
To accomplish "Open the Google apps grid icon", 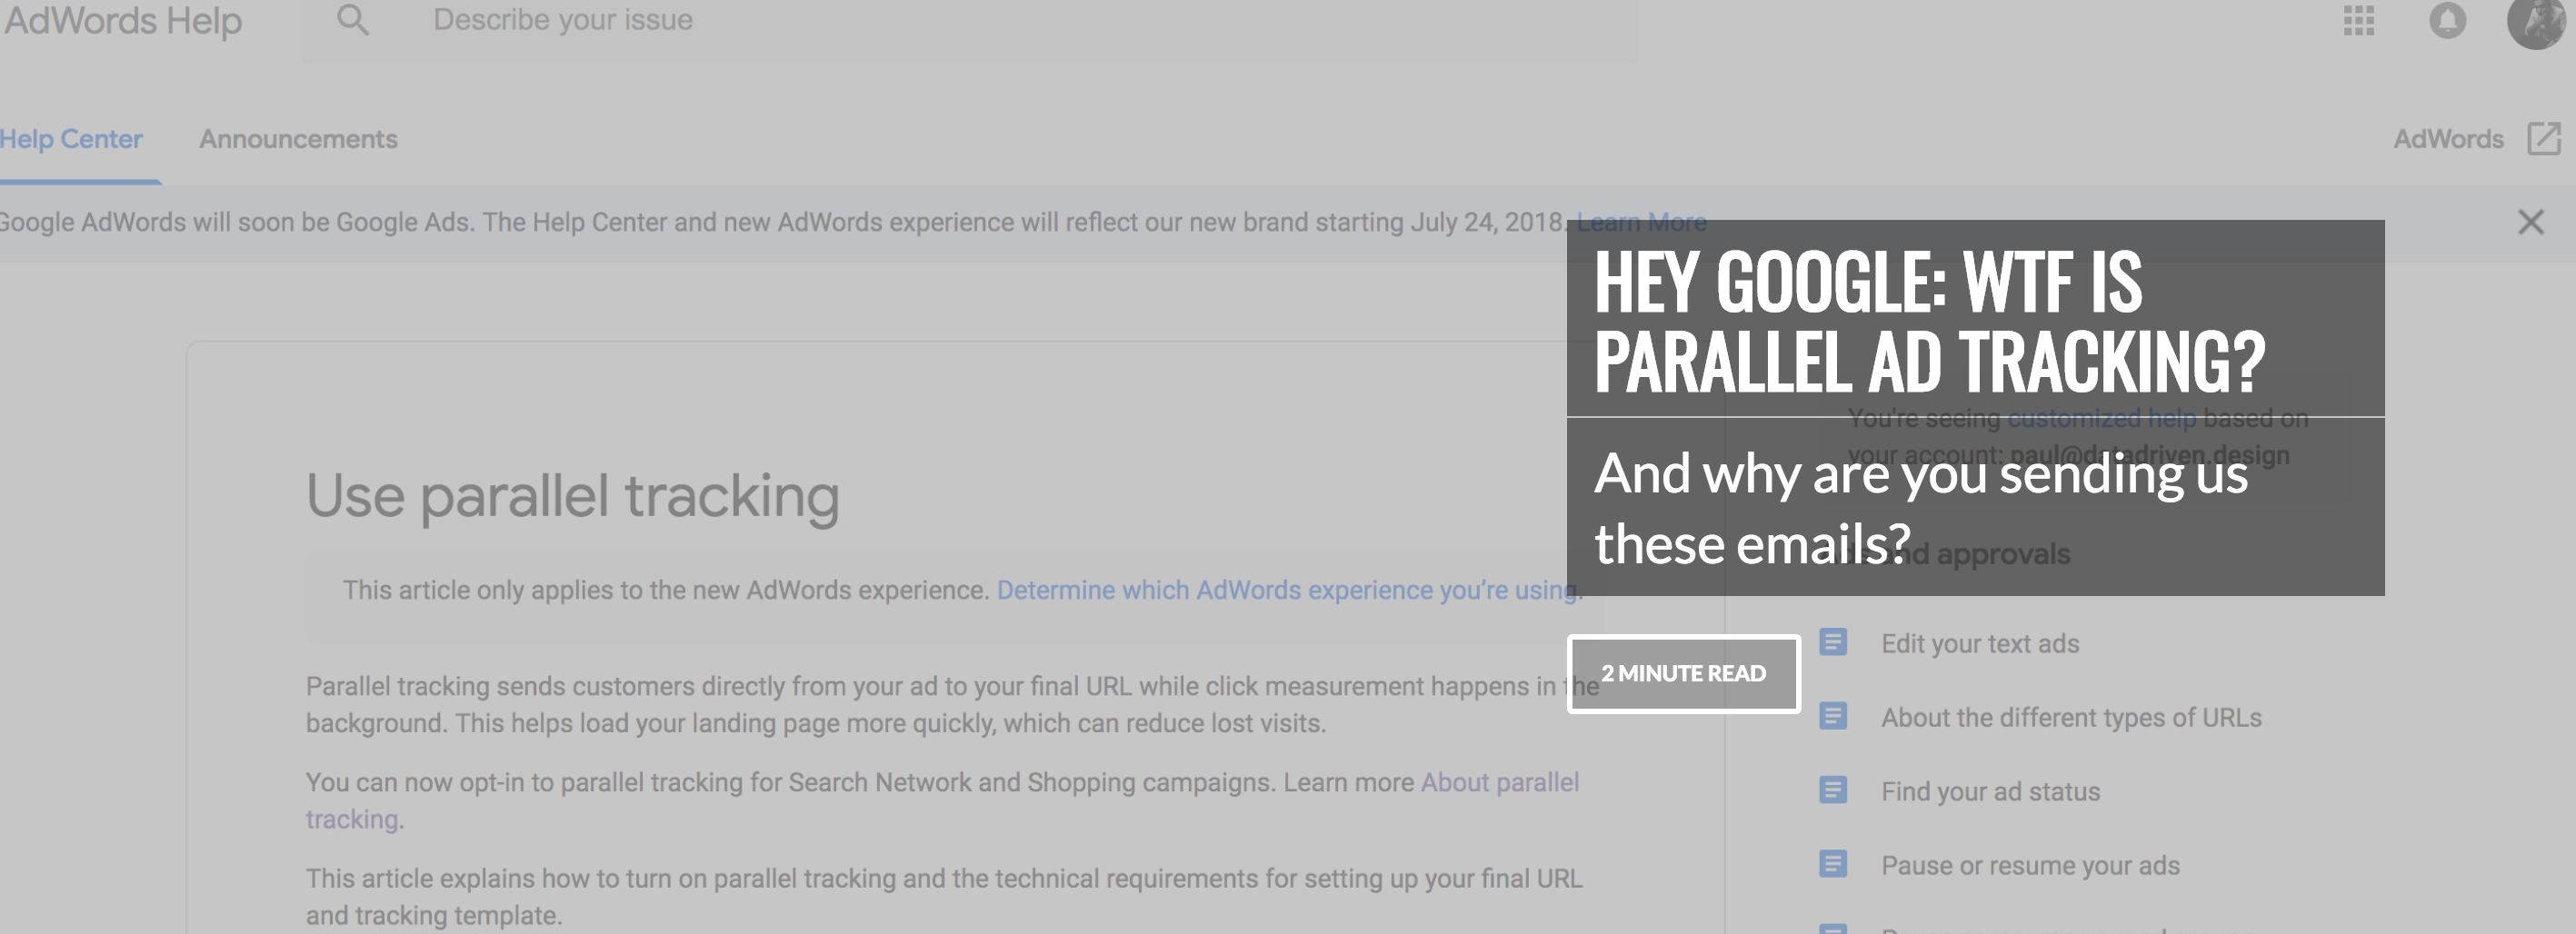I will pyautogui.click(x=2358, y=20).
